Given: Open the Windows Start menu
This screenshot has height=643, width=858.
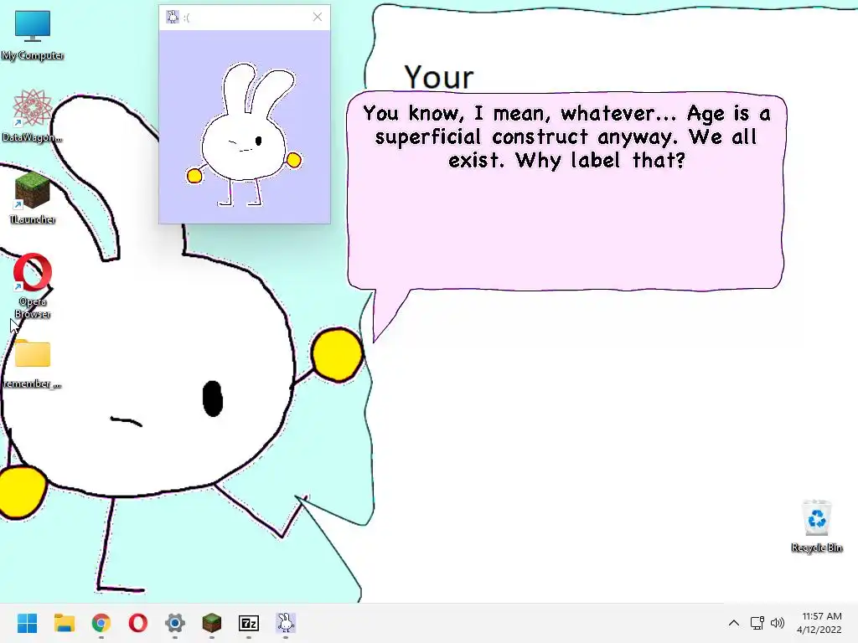Looking at the screenshot, I should (x=27, y=623).
